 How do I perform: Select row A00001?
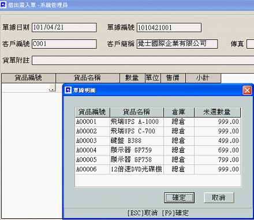158,122
